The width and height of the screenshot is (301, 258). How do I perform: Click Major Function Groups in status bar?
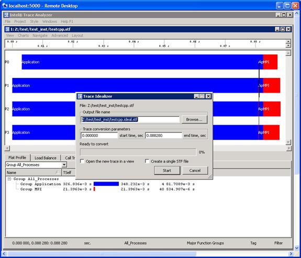point(205,243)
